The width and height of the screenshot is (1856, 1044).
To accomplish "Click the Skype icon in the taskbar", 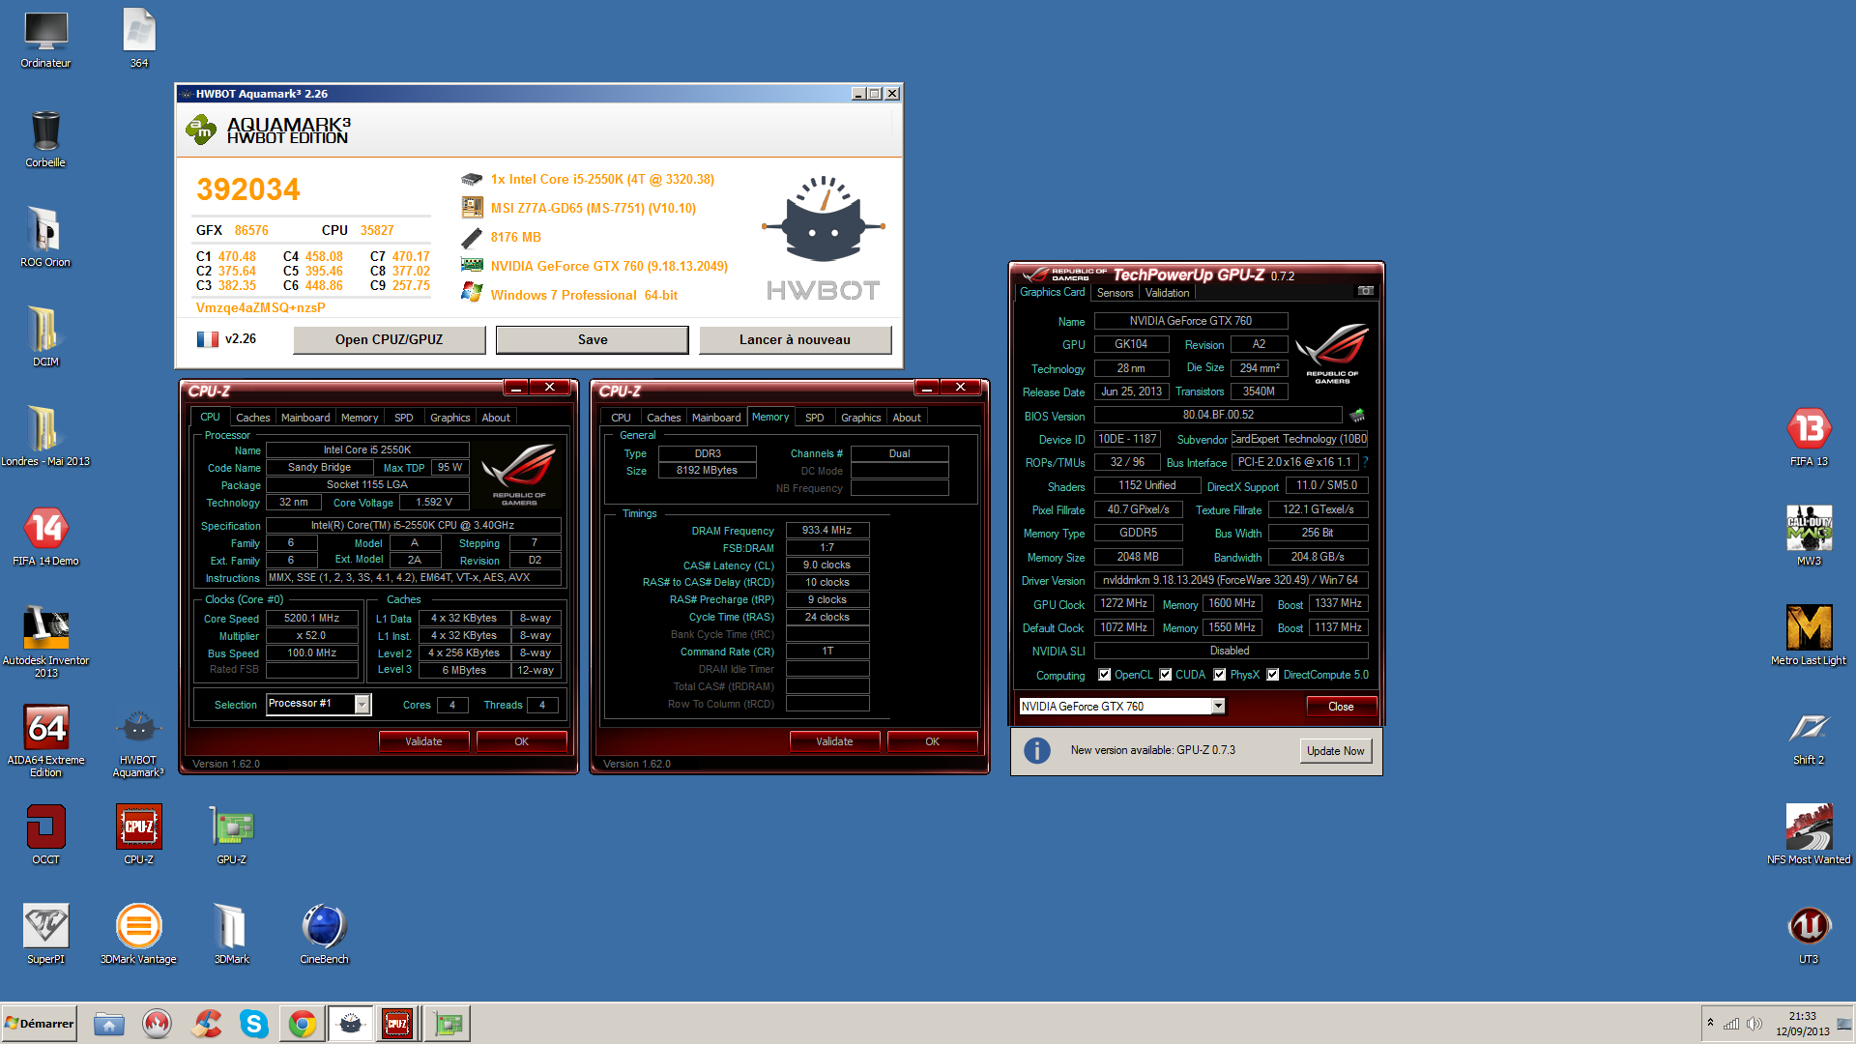I will tap(254, 1024).
